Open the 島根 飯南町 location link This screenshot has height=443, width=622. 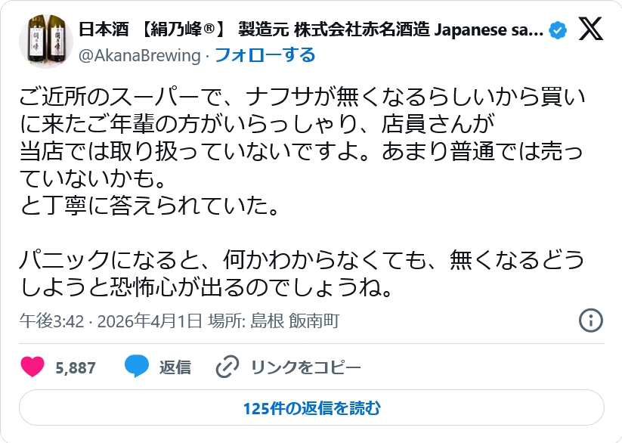(305, 321)
